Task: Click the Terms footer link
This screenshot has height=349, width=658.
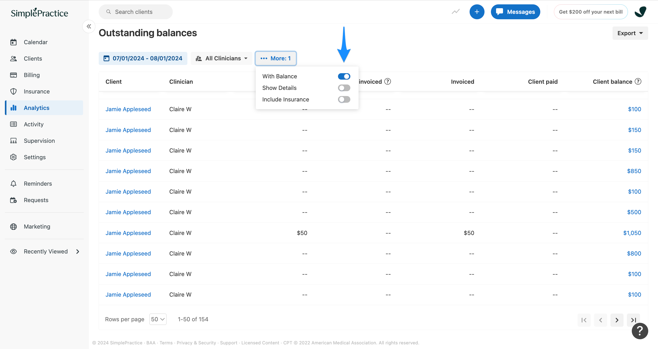Action: (166, 343)
